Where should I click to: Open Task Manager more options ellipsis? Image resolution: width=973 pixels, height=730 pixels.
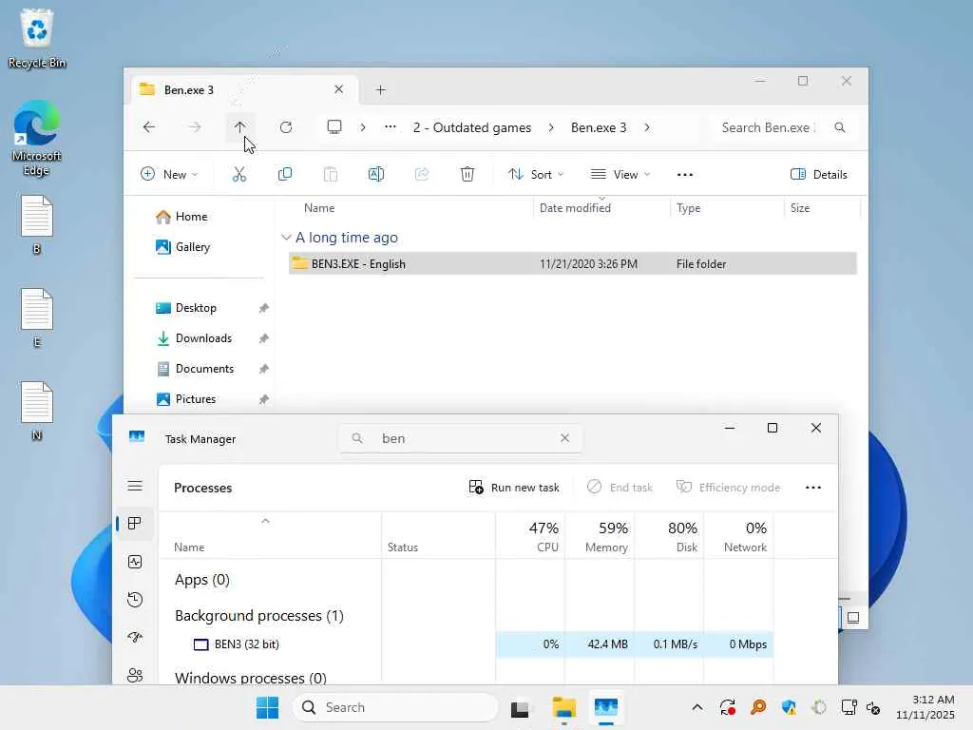click(813, 488)
